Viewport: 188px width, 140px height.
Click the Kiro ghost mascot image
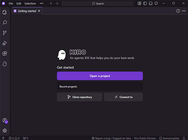coord(62,55)
